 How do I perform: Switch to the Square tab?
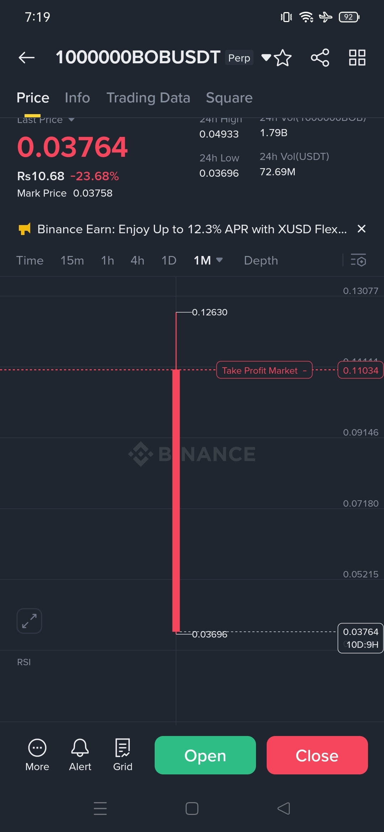[x=229, y=98]
